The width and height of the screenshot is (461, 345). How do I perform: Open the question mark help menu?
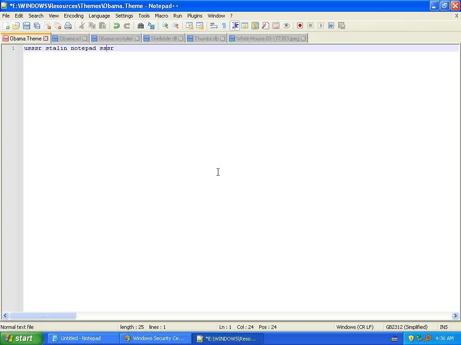[x=231, y=16]
